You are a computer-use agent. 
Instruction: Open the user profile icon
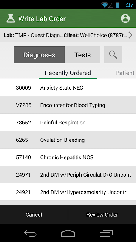pos(125,19)
